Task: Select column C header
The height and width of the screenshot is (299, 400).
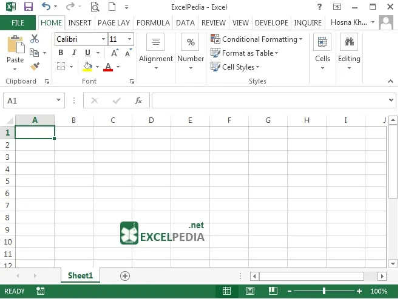Action: (x=113, y=120)
